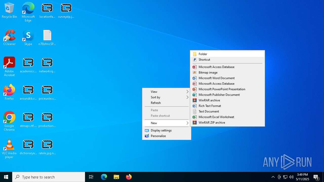Select the Microsoft Edge desktop shortcut
The height and width of the screenshot is (182, 324).
[x=28, y=12]
